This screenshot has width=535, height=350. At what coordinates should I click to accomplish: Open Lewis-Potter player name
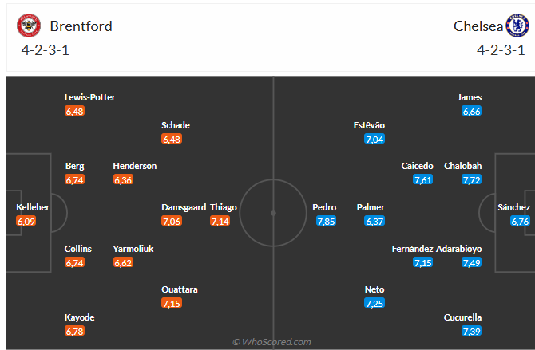point(90,97)
